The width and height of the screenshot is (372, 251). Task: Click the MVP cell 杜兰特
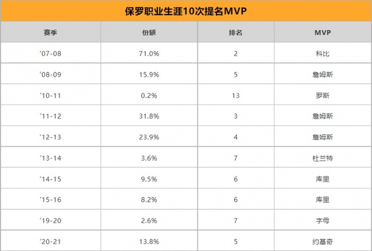322,158
